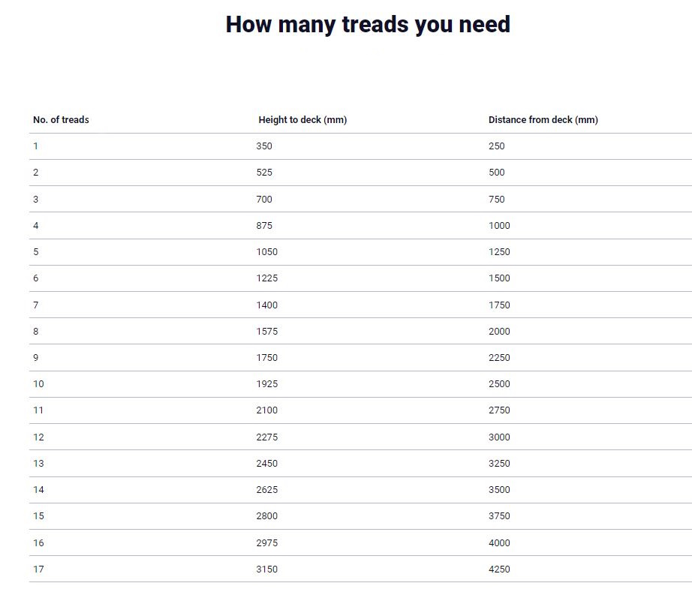
Task: Select the 2450 height value
Action: coord(266,464)
